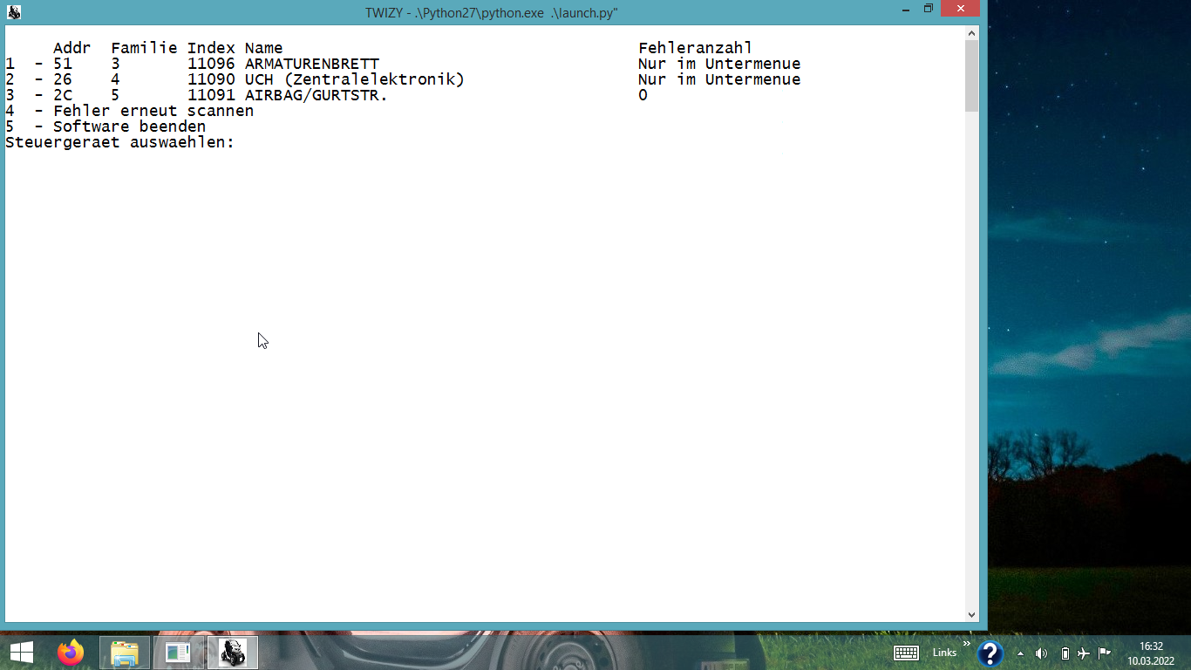Click the console scrollbar down arrow
This screenshot has height=670, width=1191.
coord(972,614)
